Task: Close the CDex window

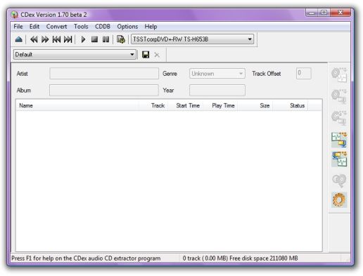Action: point(340,13)
